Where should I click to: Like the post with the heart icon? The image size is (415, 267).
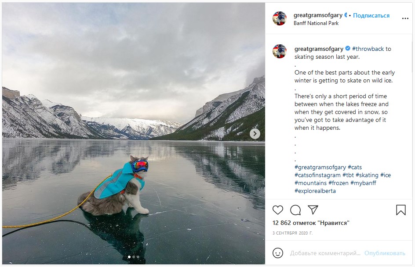pyautogui.click(x=278, y=210)
